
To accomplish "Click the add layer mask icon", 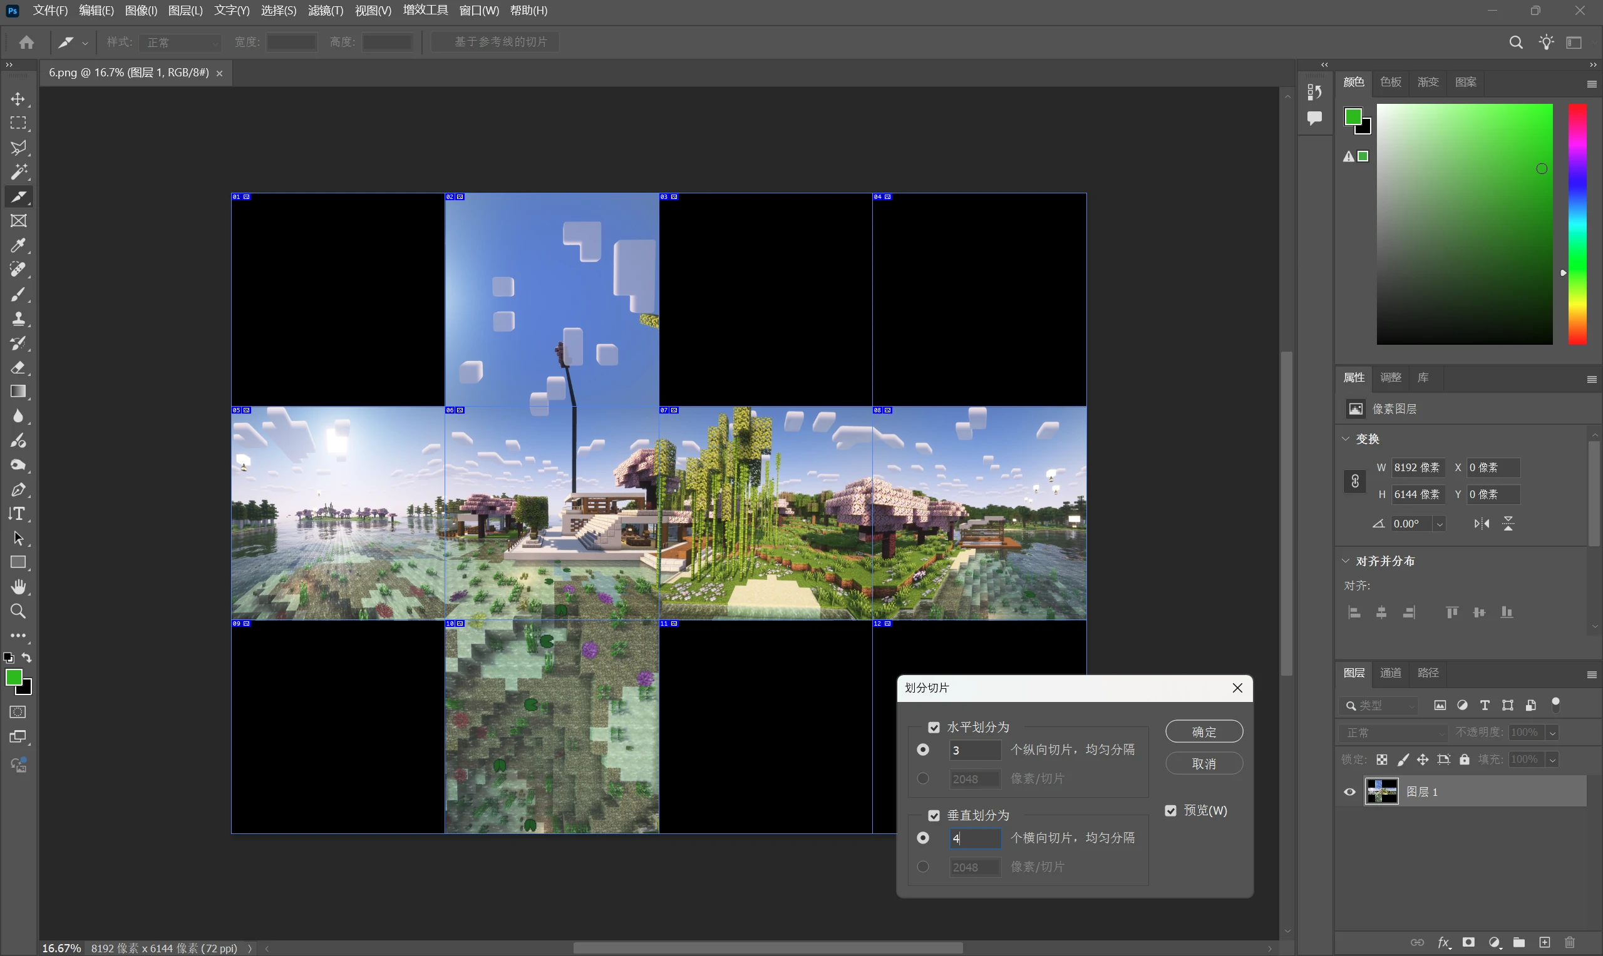I will tap(1469, 942).
